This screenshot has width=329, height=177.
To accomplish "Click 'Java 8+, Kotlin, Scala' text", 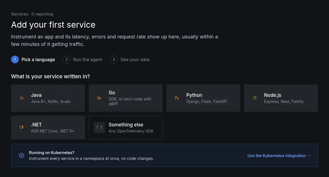I will pos(51,101).
